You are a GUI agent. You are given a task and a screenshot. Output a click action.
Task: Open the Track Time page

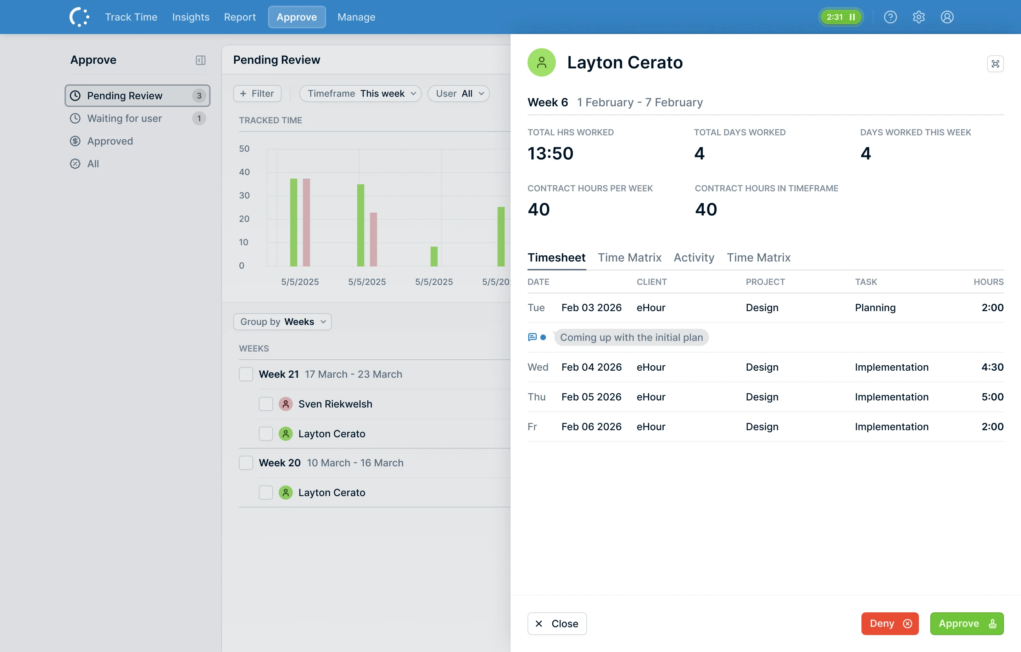131,17
